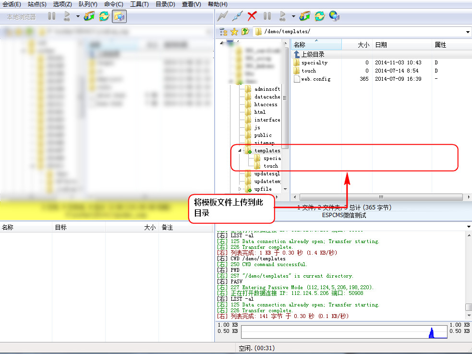The width and height of the screenshot is (472, 354).
Task: Select the specialty folder in file list
Action: tap(314, 62)
